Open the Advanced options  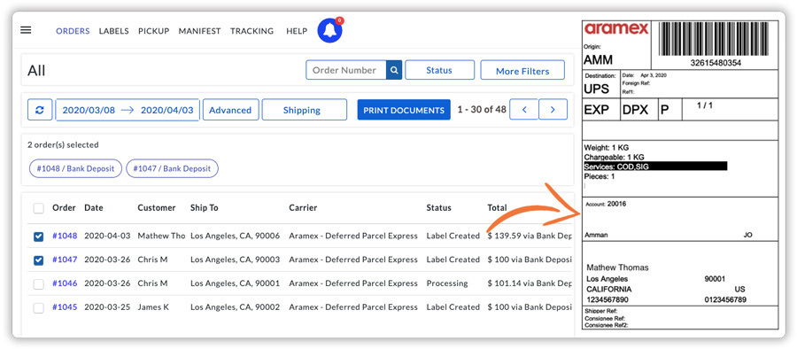(x=231, y=110)
